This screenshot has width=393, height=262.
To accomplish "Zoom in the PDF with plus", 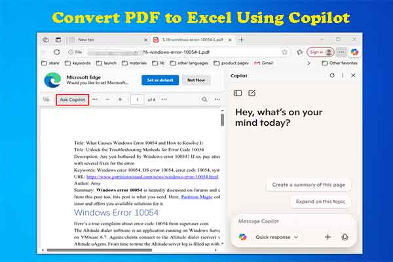I will tap(120, 100).
